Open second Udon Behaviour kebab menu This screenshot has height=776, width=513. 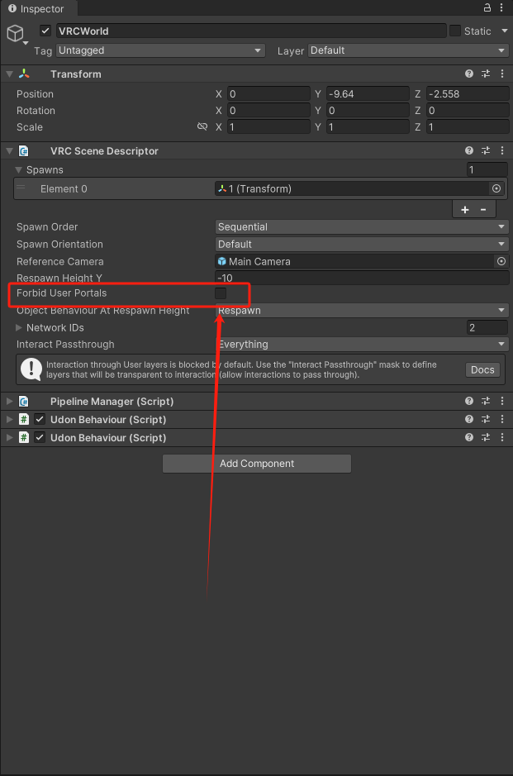[502, 437]
